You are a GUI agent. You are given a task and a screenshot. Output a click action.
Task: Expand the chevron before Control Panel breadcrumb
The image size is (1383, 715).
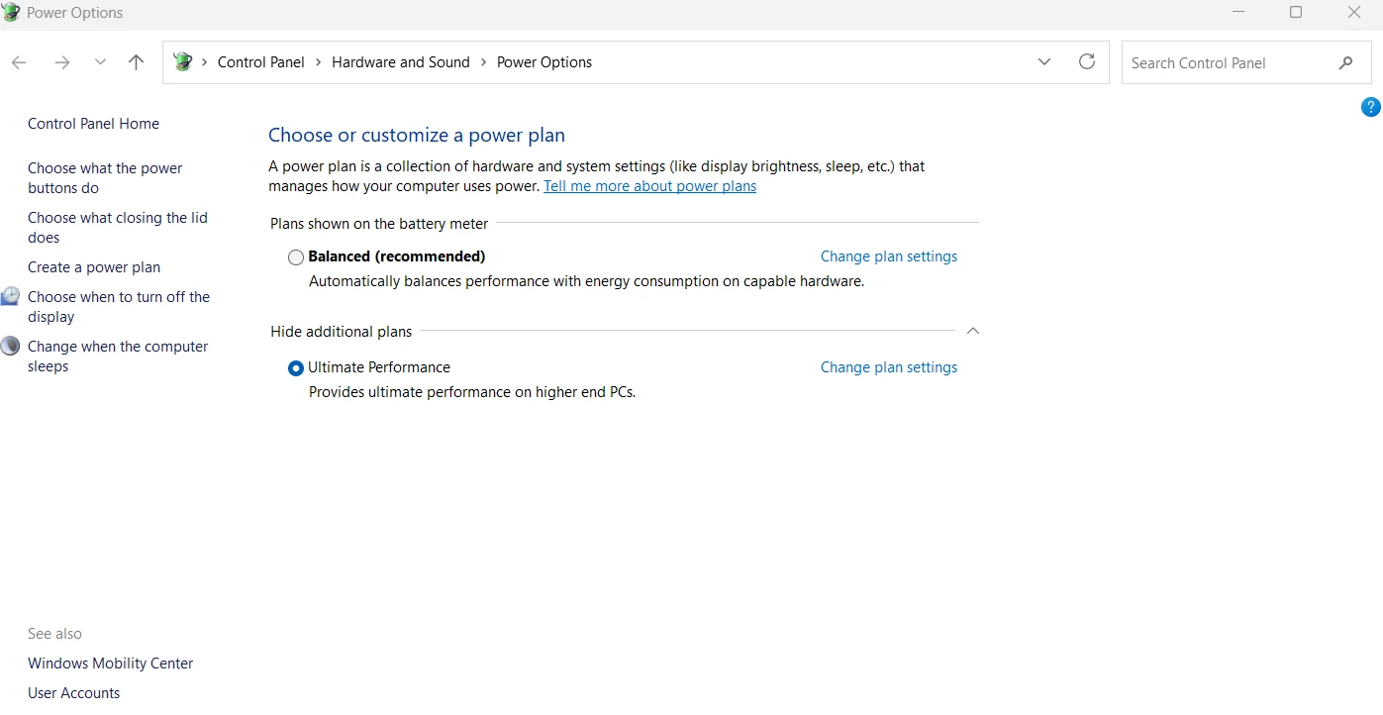coord(205,62)
